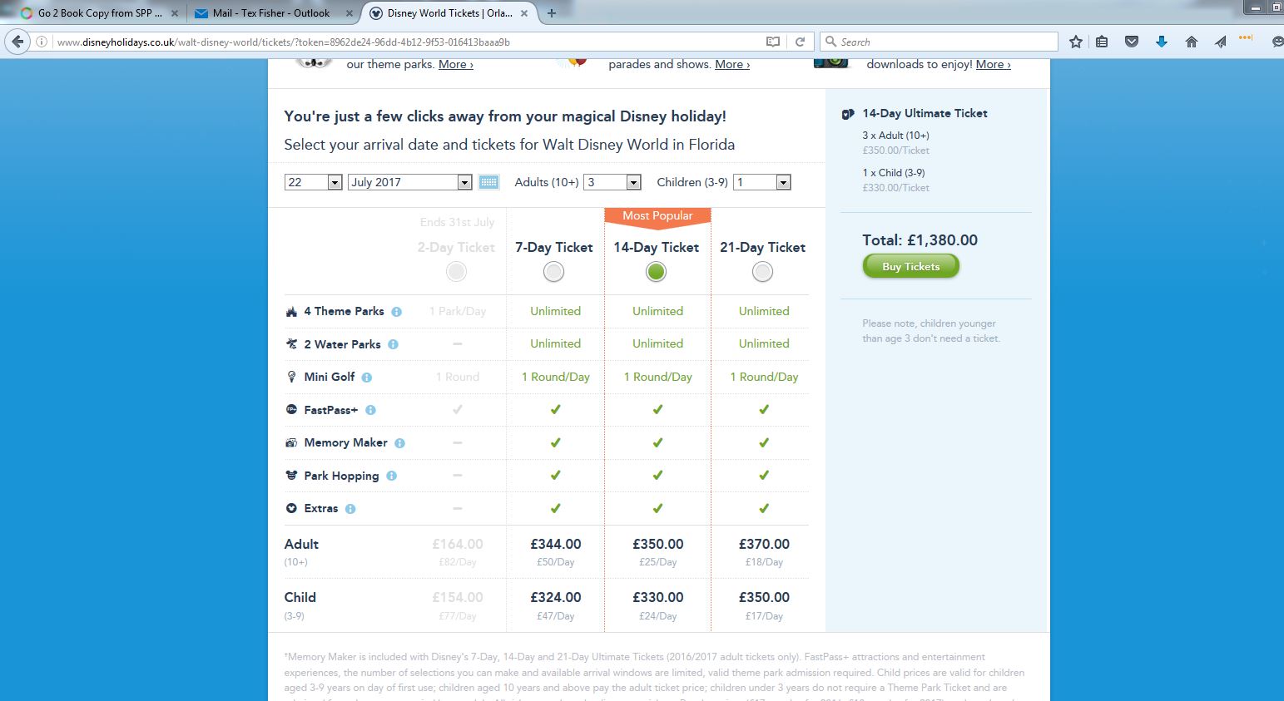Show info for Extras
1284x701 pixels.
[x=350, y=509]
